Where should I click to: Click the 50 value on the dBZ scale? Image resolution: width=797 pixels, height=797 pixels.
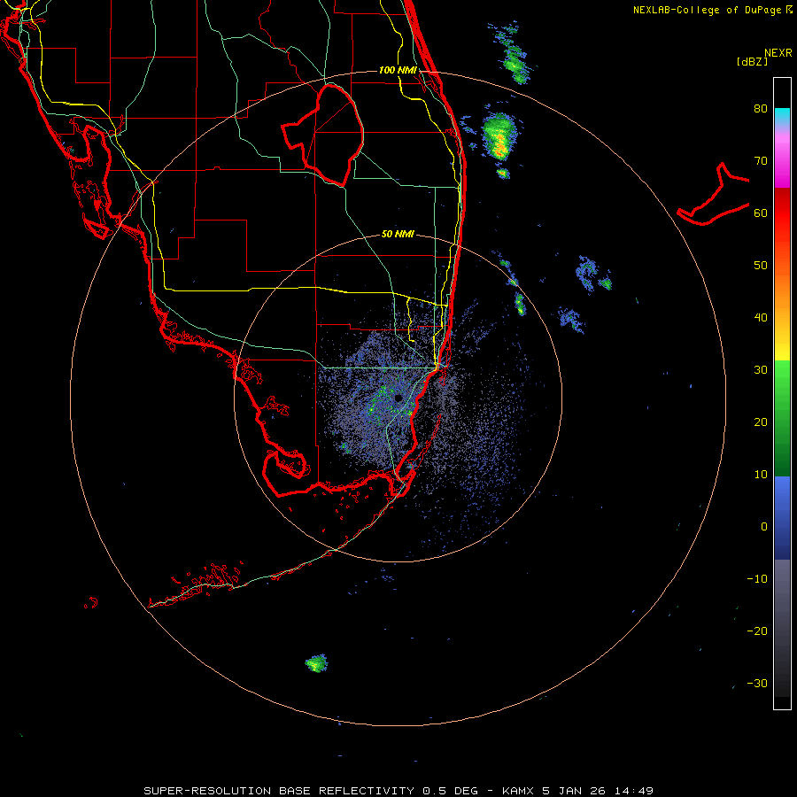point(761,266)
